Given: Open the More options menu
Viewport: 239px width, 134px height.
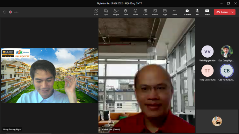Looking at the screenshot, I should pyautogui.click(x=175, y=12).
